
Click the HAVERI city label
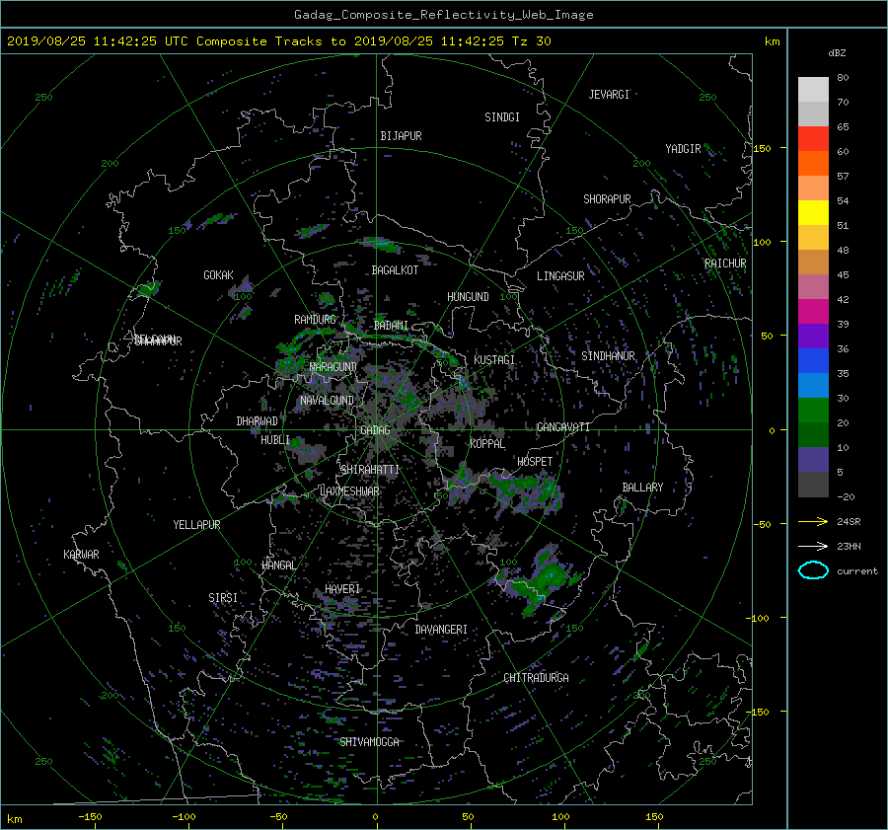(x=342, y=589)
